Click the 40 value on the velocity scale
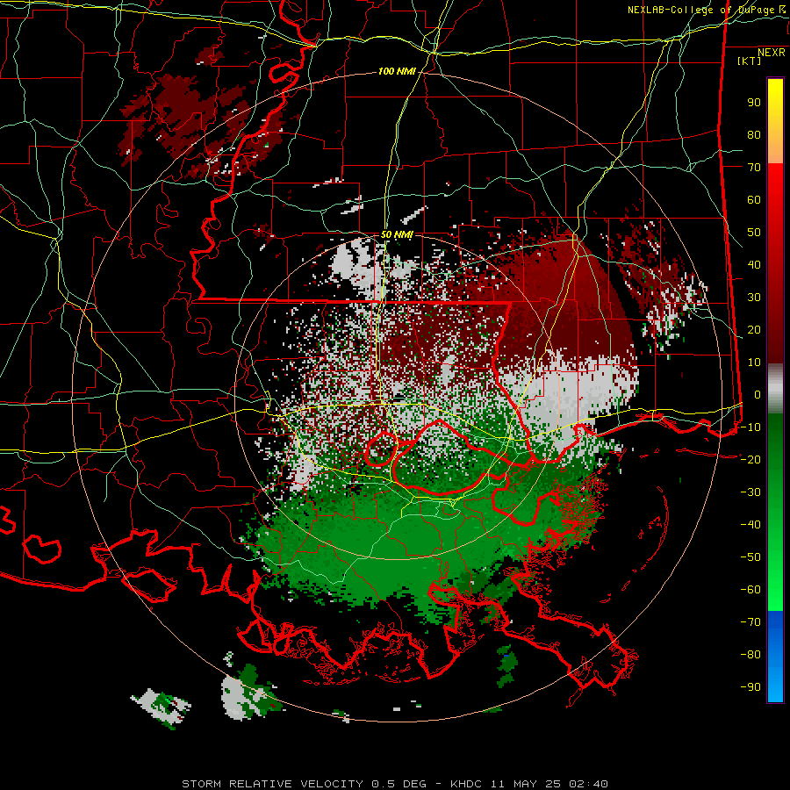Screen dimensions: 790x790 pyautogui.click(x=754, y=264)
